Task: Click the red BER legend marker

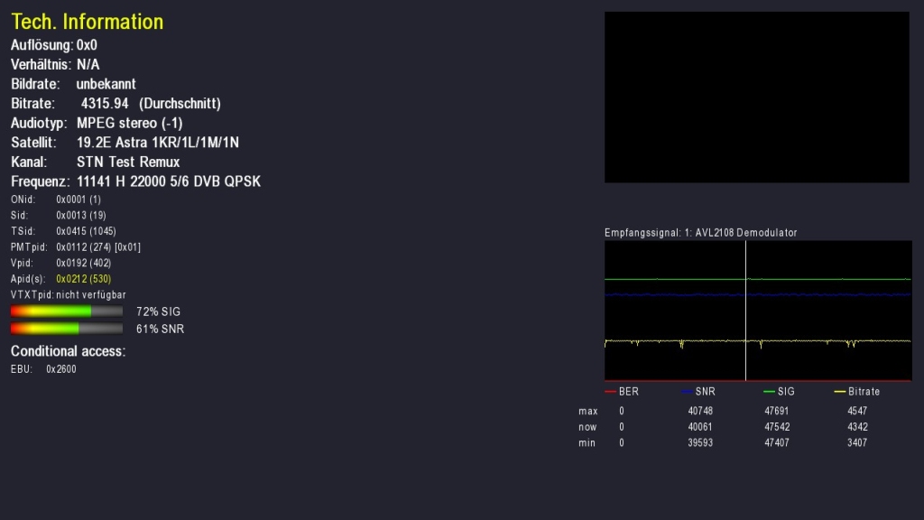Action: [x=610, y=392]
